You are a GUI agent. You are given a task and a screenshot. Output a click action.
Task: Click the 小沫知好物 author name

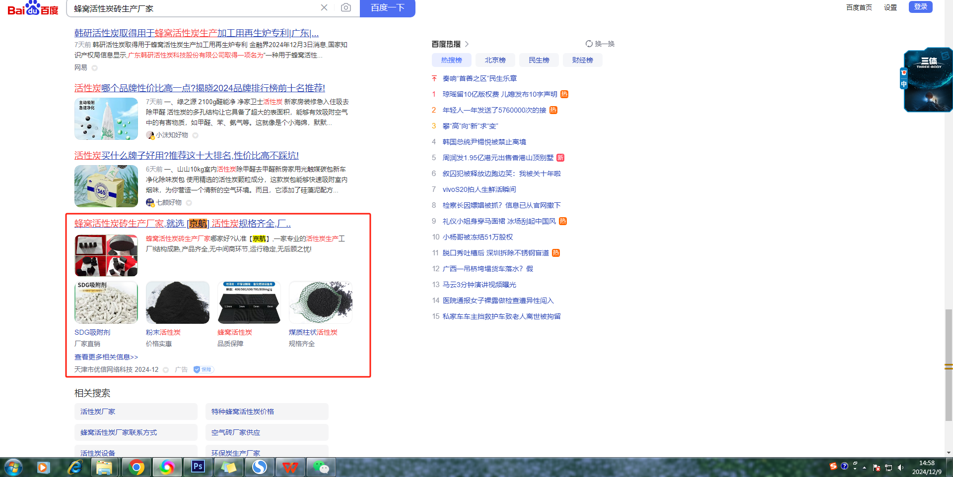click(172, 135)
